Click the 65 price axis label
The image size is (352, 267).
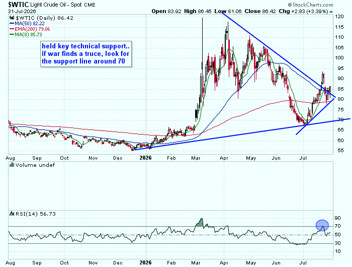[339, 130]
